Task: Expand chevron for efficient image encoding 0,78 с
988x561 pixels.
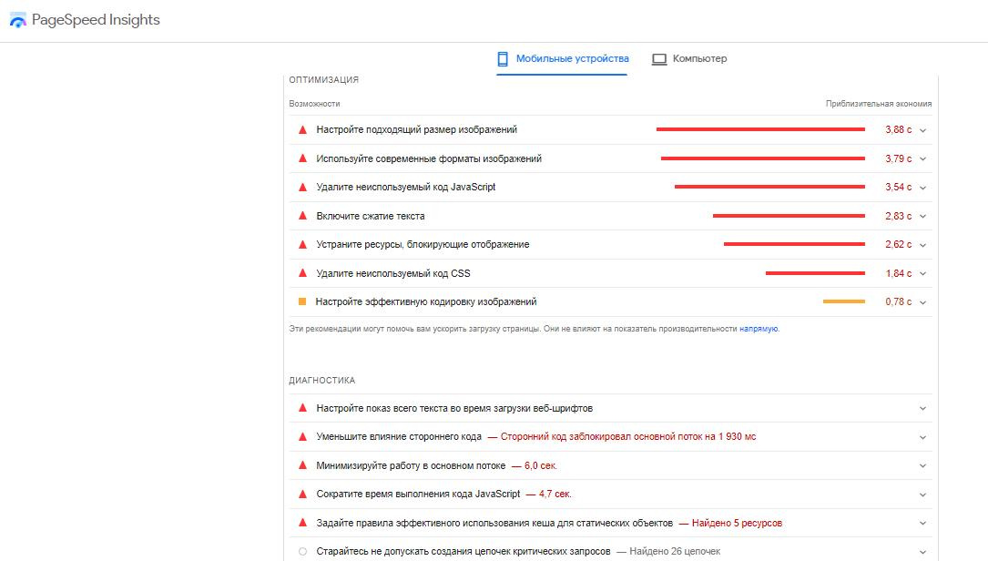Action: pyautogui.click(x=922, y=302)
